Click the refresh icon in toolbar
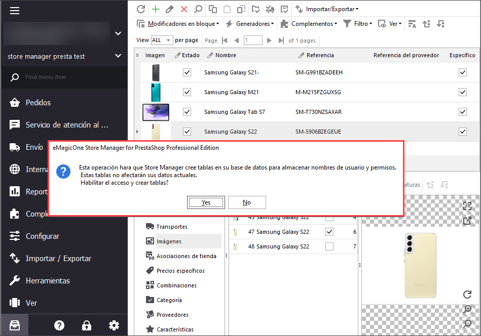Screen dimensions: 481x336 click(x=141, y=9)
